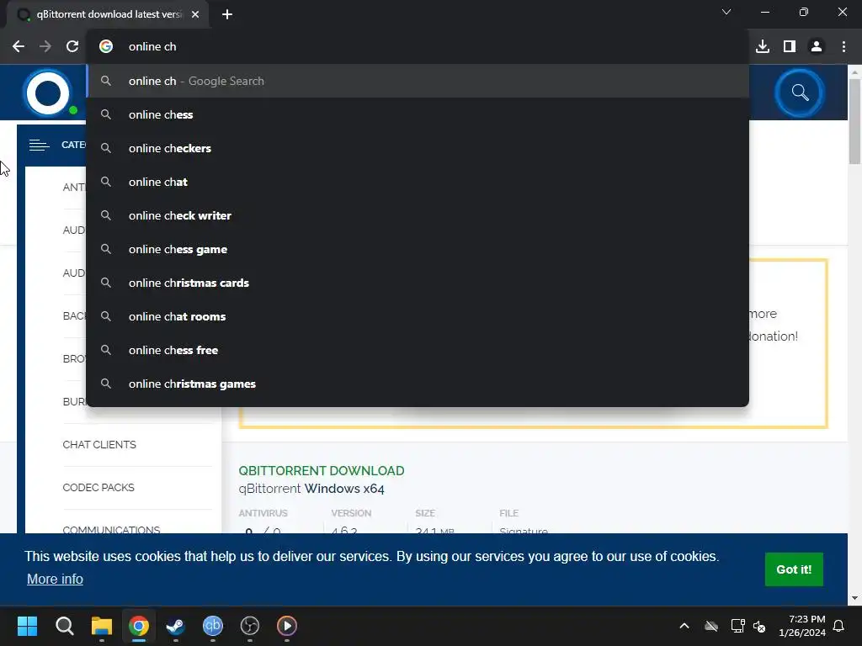Click the scrollbar down arrow
Image resolution: width=862 pixels, height=646 pixels.
coord(854,598)
